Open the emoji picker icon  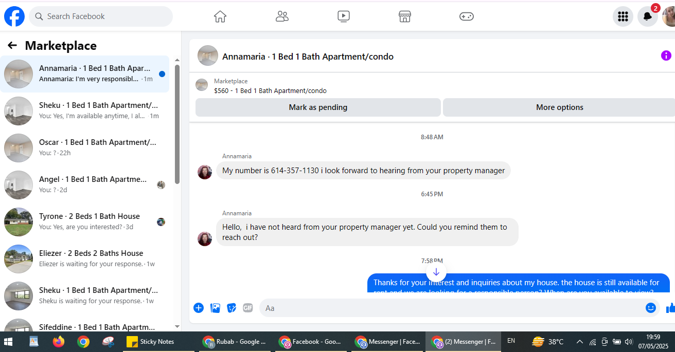pos(651,308)
